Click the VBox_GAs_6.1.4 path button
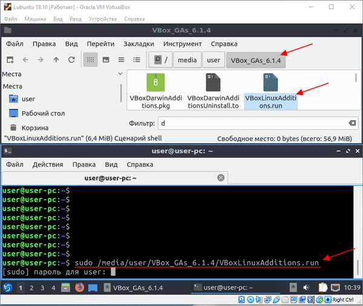363x306 pixels. [255, 60]
